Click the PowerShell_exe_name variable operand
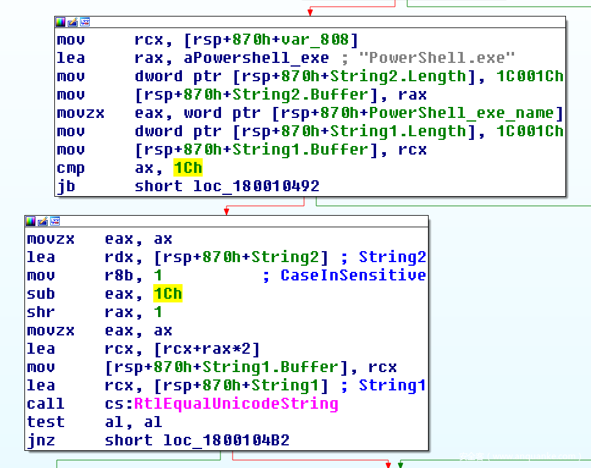 [x=485, y=113]
